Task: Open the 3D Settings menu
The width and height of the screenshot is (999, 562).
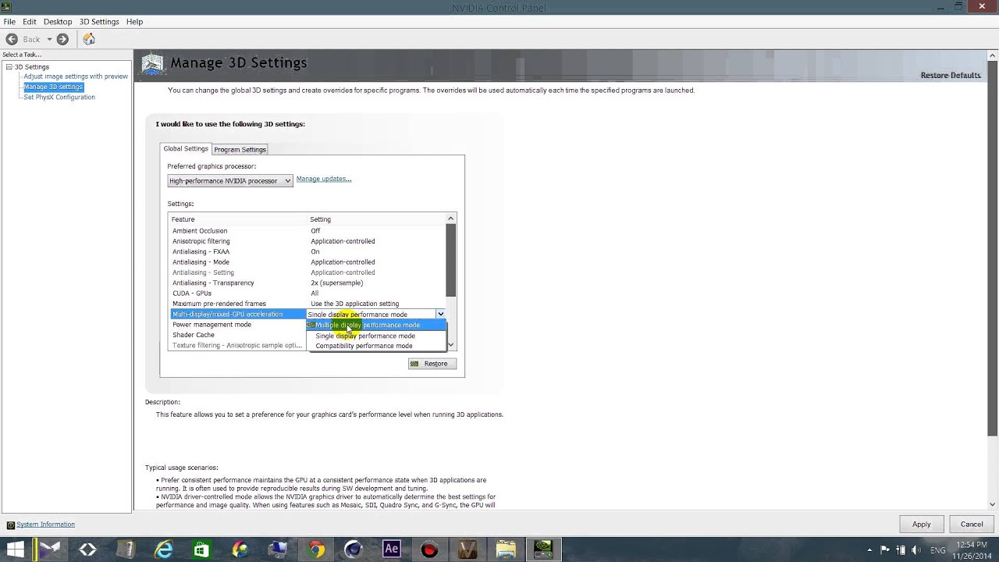Action: tap(99, 22)
